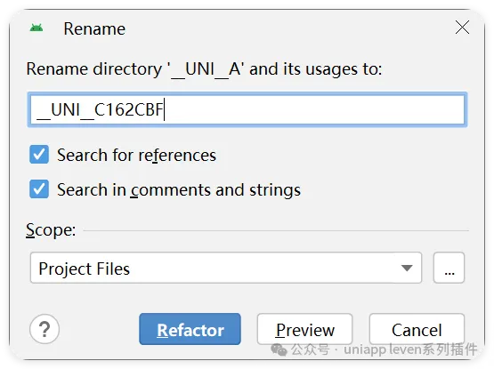
Task: Click the 'Search in comments and strings' label
Action: click(179, 190)
